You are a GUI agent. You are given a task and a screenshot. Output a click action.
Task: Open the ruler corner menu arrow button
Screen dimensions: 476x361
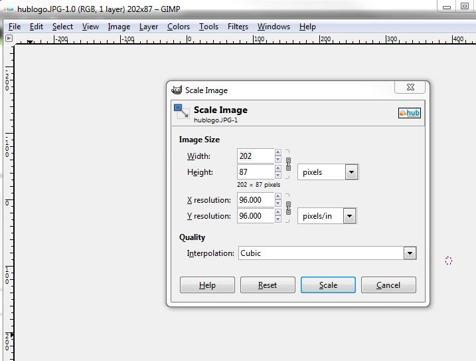click(x=9, y=39)
